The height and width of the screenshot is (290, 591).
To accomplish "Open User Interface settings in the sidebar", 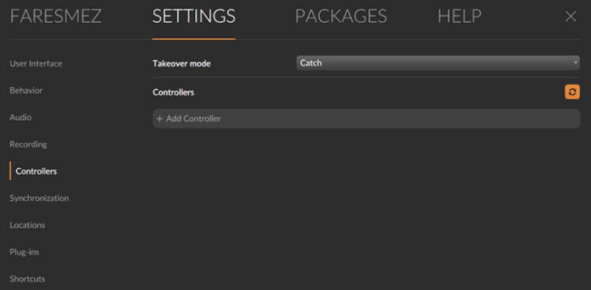I will [36, 64].
